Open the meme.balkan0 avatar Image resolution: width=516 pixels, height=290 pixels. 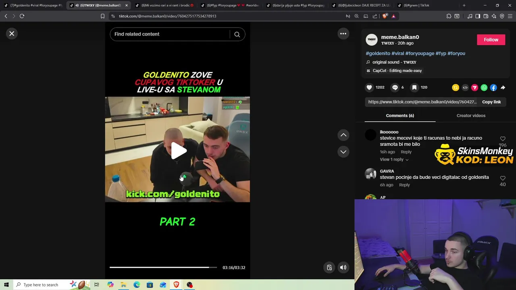372,39
